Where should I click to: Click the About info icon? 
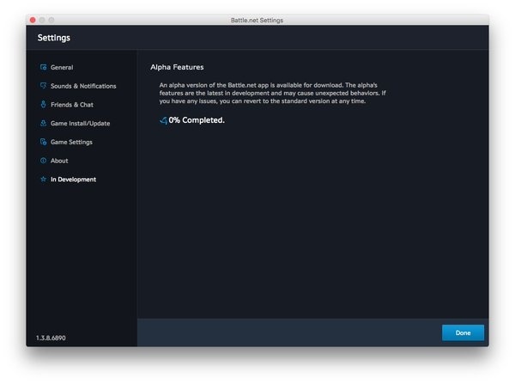tap(43, 161)
